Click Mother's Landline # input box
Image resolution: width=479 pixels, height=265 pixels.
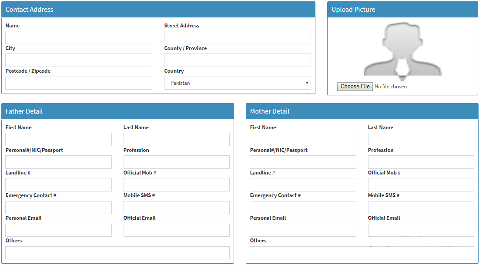[x=303, y=184]
